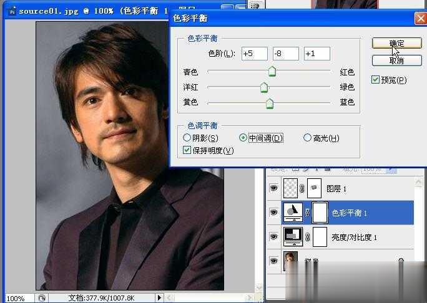Click the vertical scrollbar down arrow in document window

pos(259,287)
